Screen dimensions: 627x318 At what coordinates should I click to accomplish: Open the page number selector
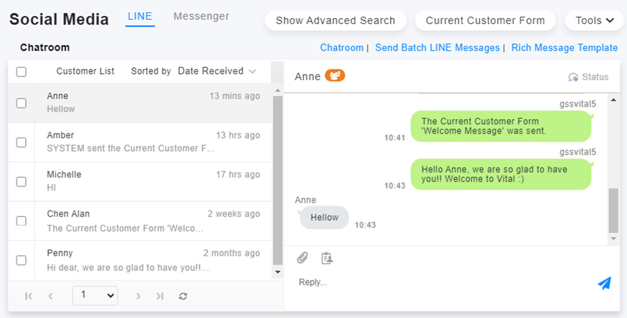(x=95, y=296)
